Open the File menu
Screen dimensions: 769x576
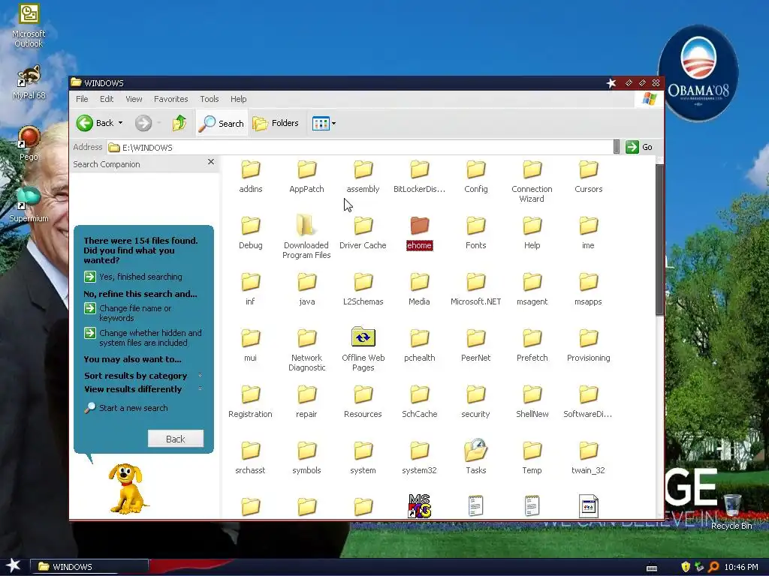(x=82, y=99)
